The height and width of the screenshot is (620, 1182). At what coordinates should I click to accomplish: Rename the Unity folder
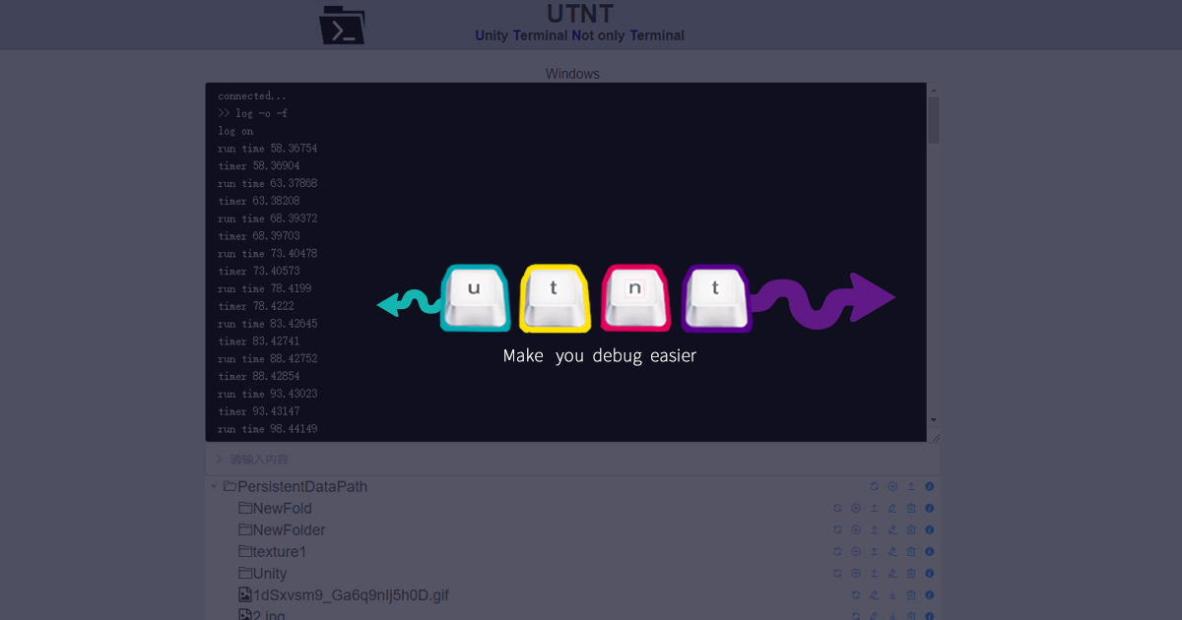click(x=892, y=573)
